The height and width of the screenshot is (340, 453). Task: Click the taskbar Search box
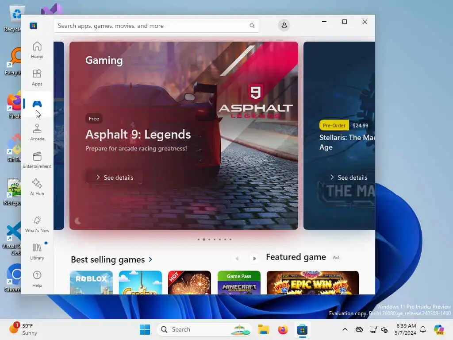tap(204, 329)
